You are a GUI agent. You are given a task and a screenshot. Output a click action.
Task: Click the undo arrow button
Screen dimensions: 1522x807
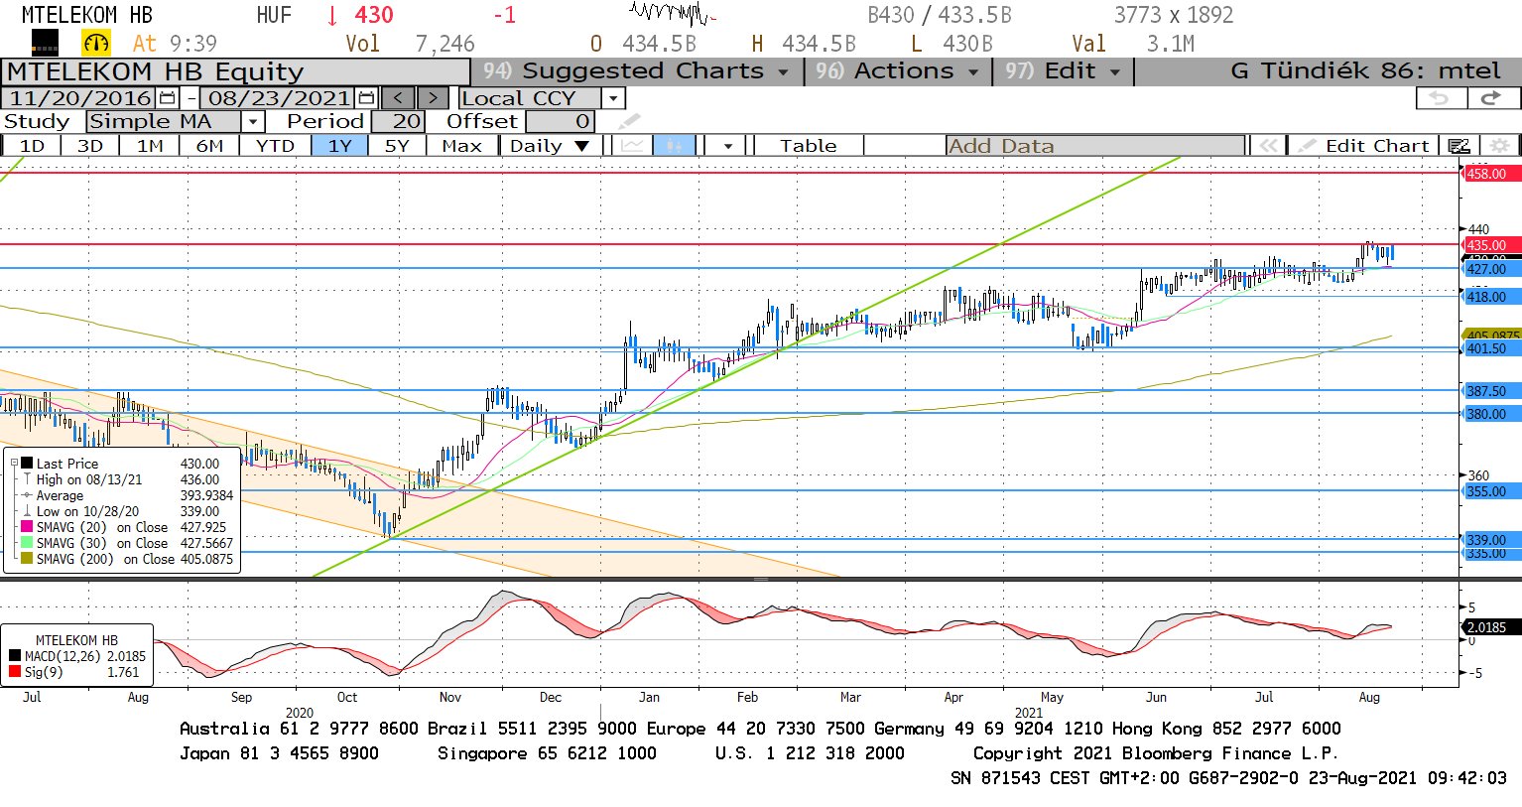click(1441, 98)
